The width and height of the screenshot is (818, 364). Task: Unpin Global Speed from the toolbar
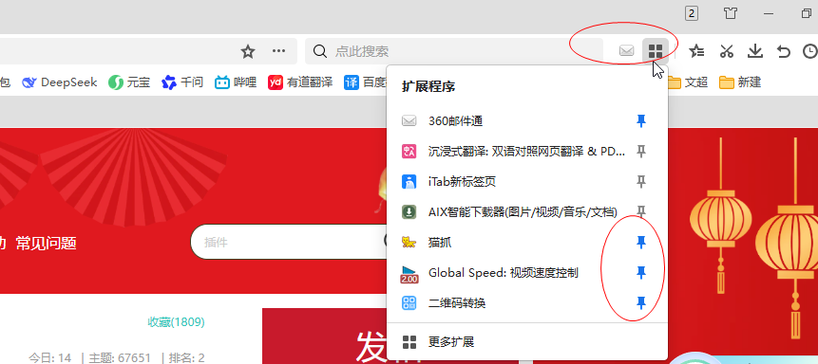point(641,272)
